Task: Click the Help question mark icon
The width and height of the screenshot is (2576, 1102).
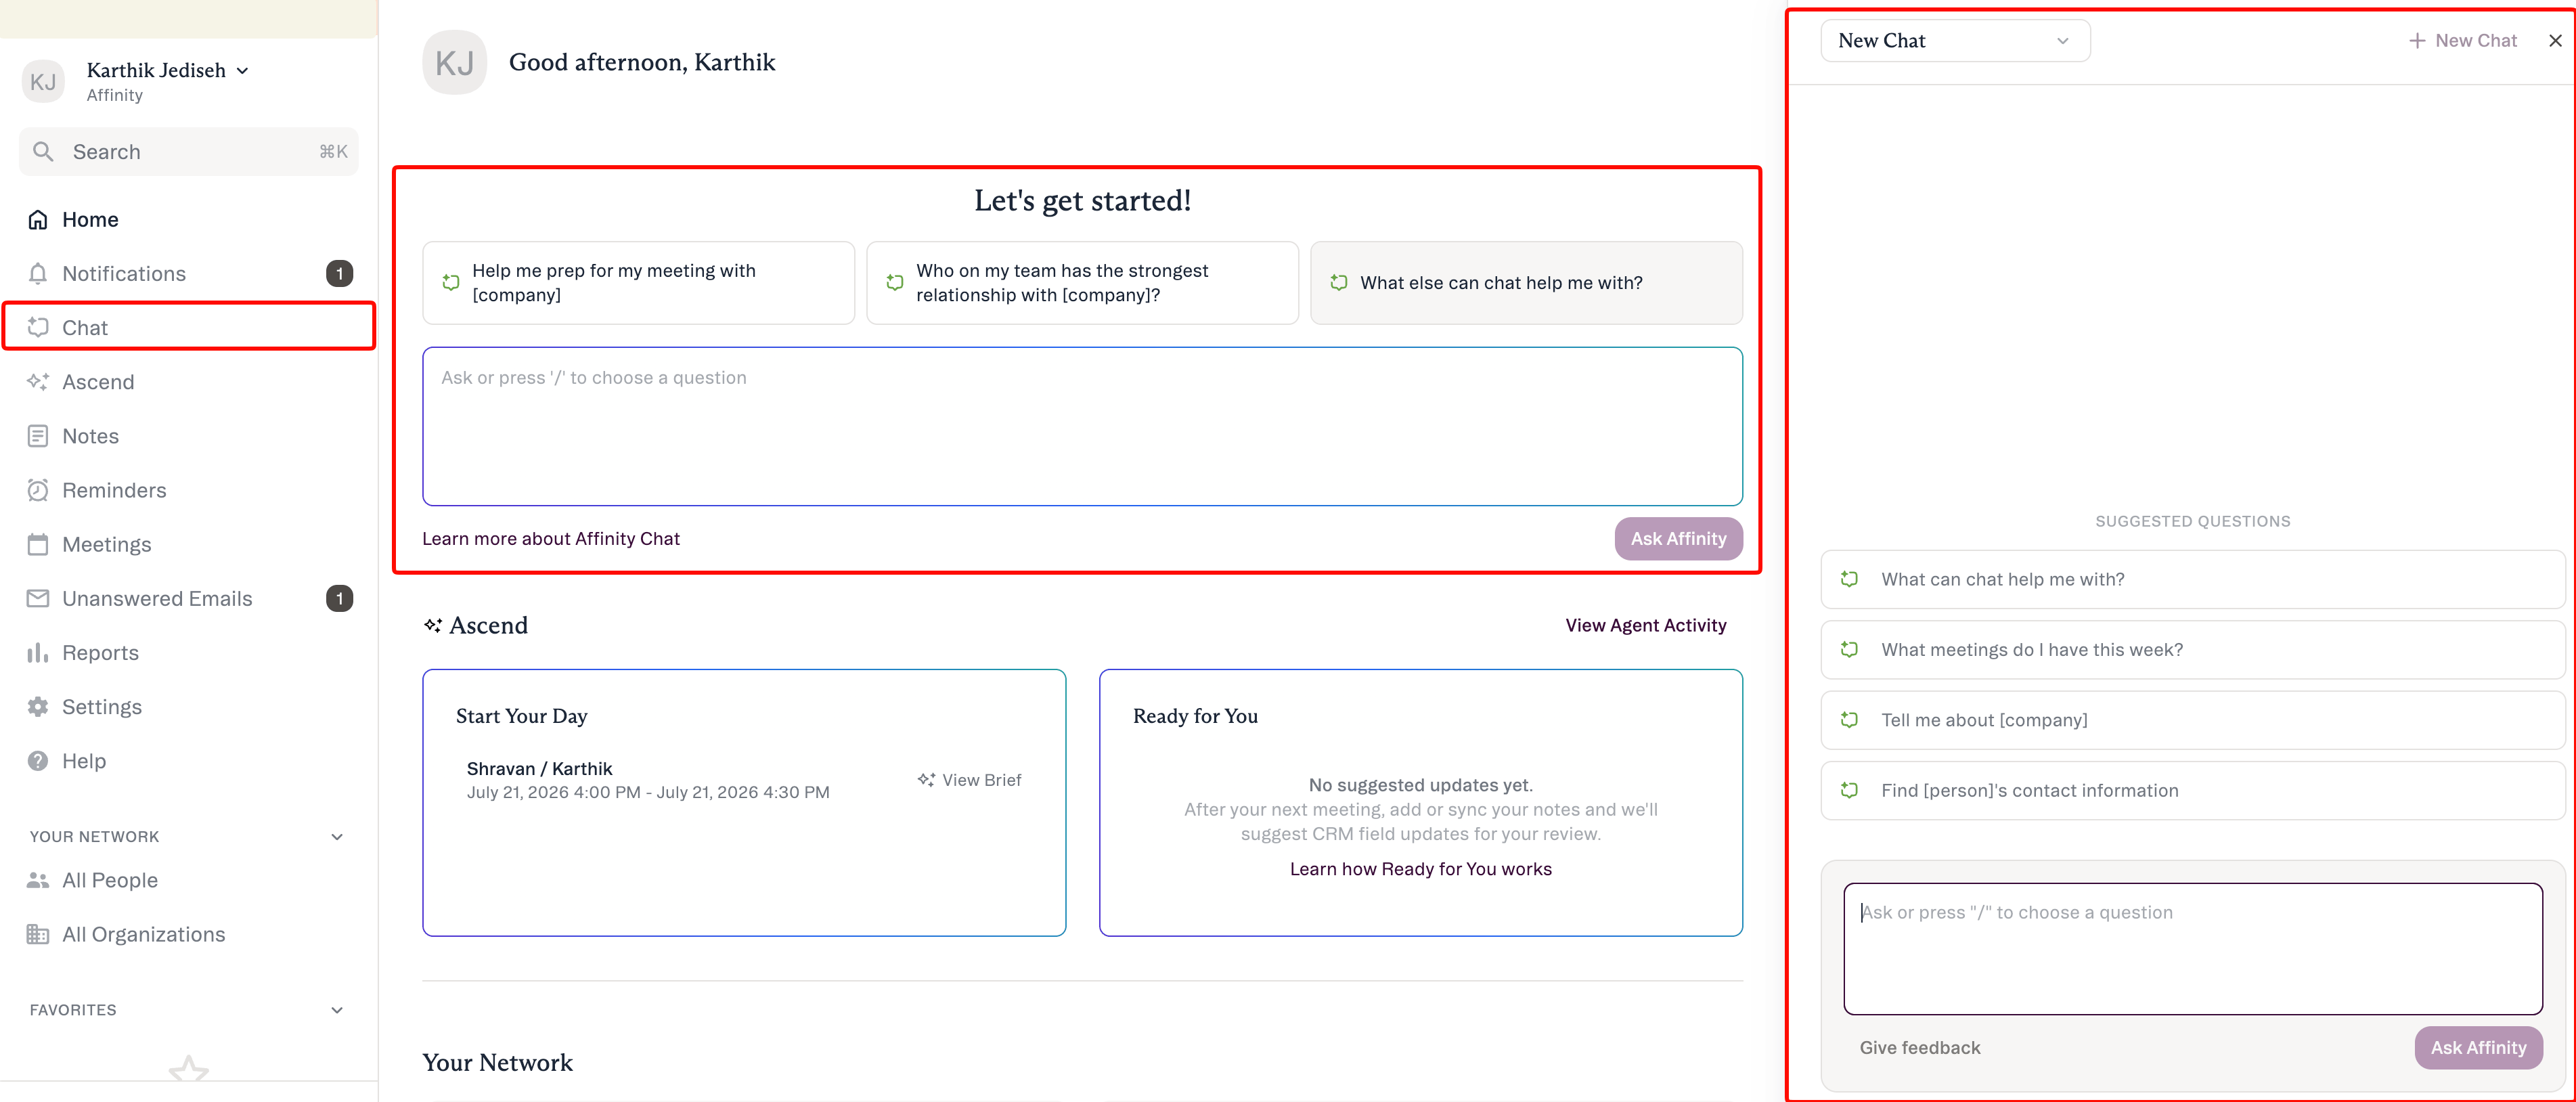Action: tap(38, 760)
